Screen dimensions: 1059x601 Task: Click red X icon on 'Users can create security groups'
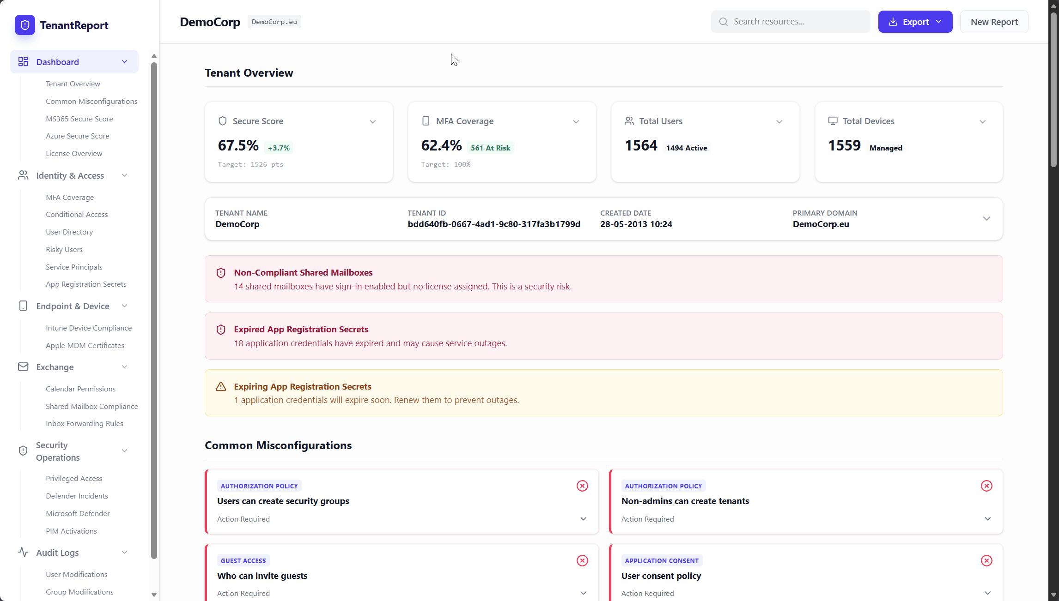point(582,486)
